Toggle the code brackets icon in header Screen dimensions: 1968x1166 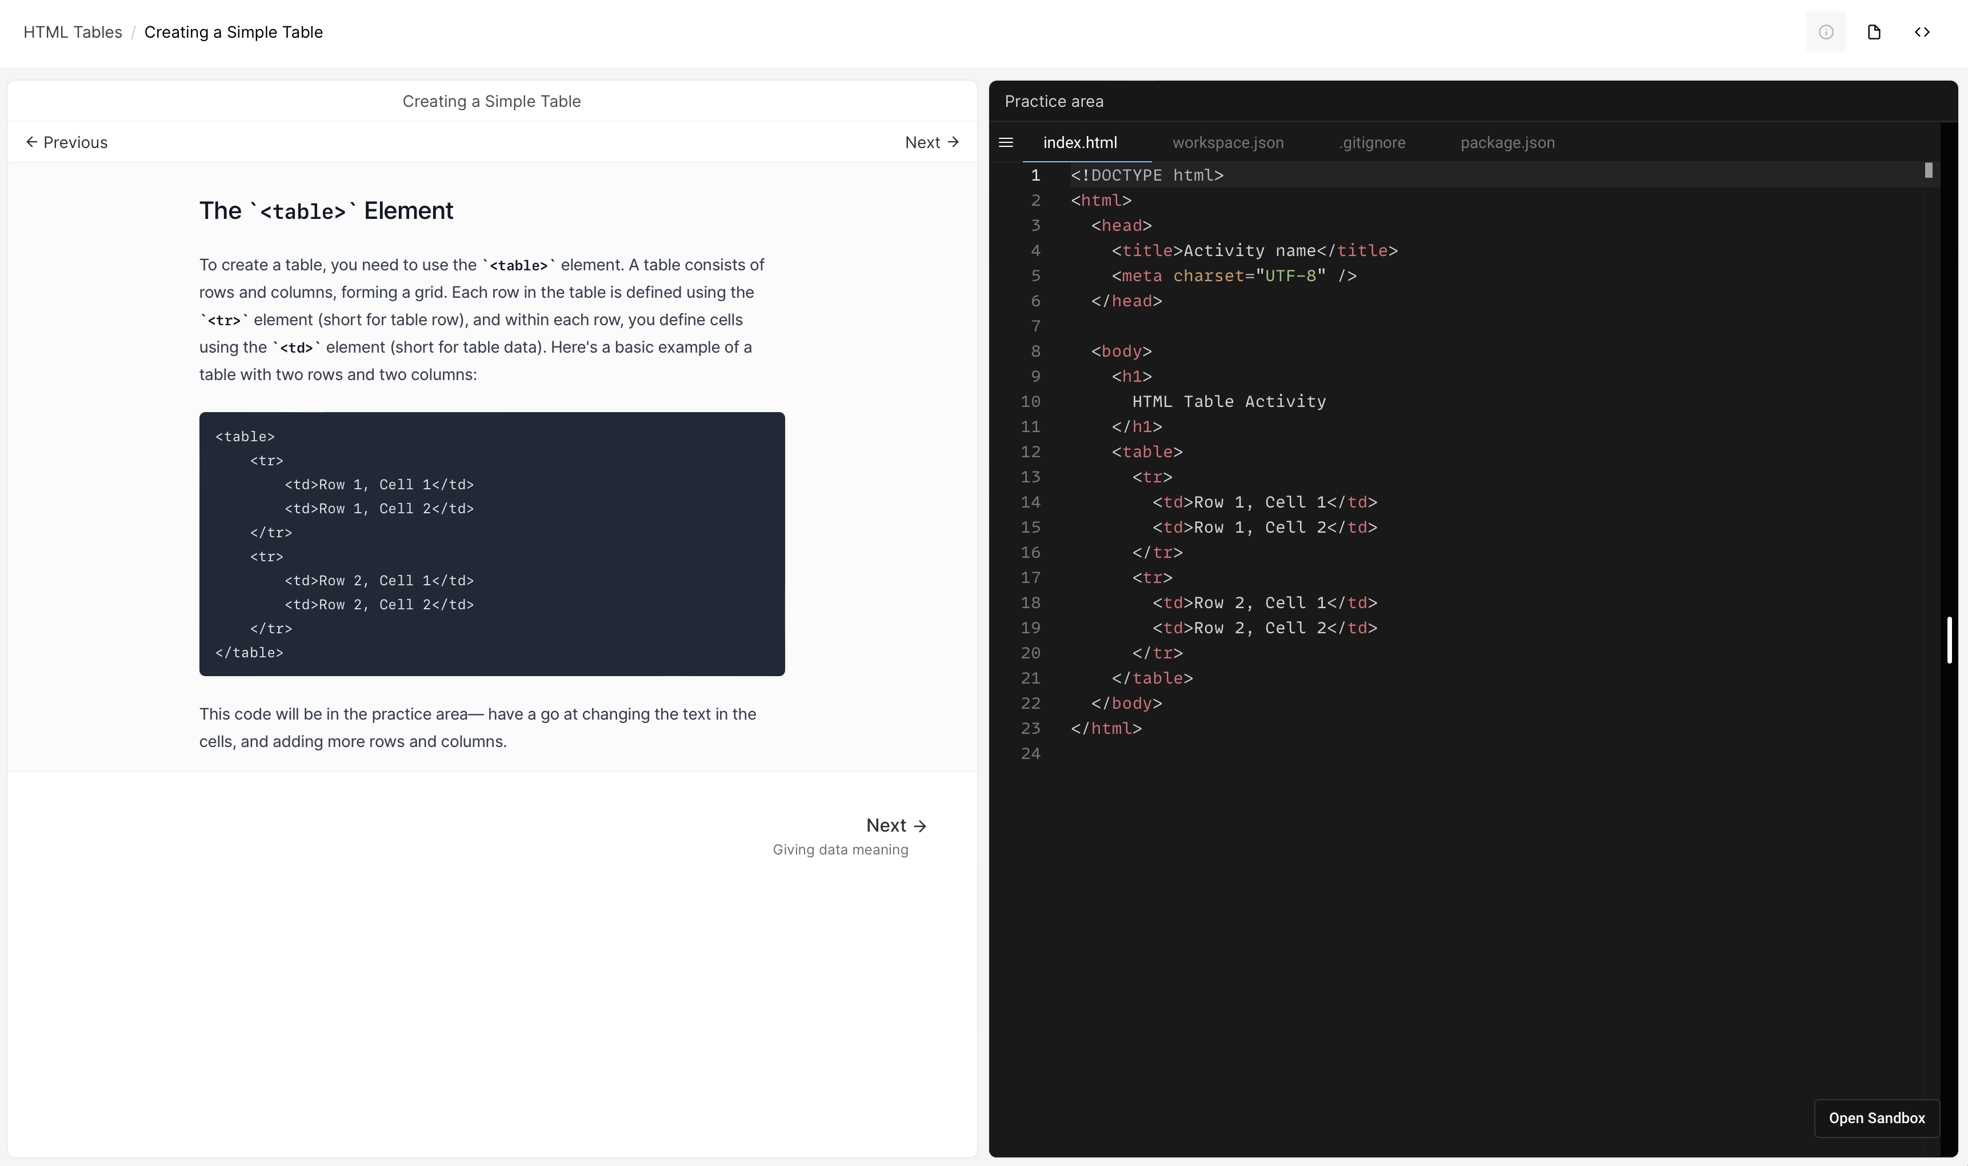click(x=1922, y=32)
